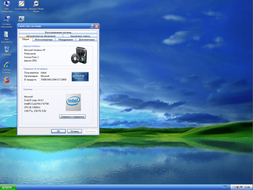This screenshot has width=253, height=190.
Task: Open the Автоматическое обновление tab
Action: pos(41,36)
